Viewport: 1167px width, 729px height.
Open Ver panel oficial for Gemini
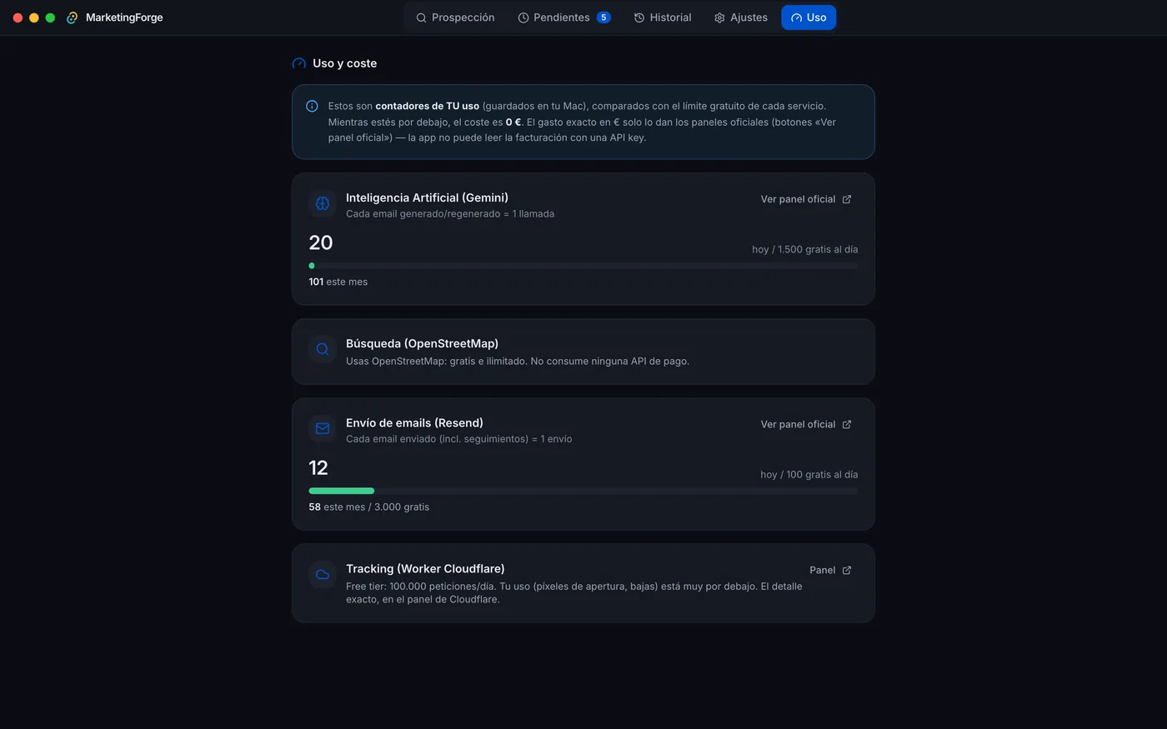806,199
